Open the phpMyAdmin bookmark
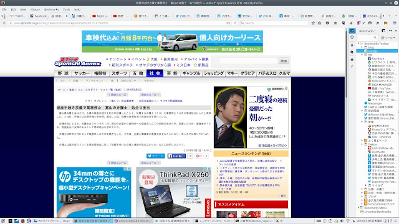 (x=378, y=126)
